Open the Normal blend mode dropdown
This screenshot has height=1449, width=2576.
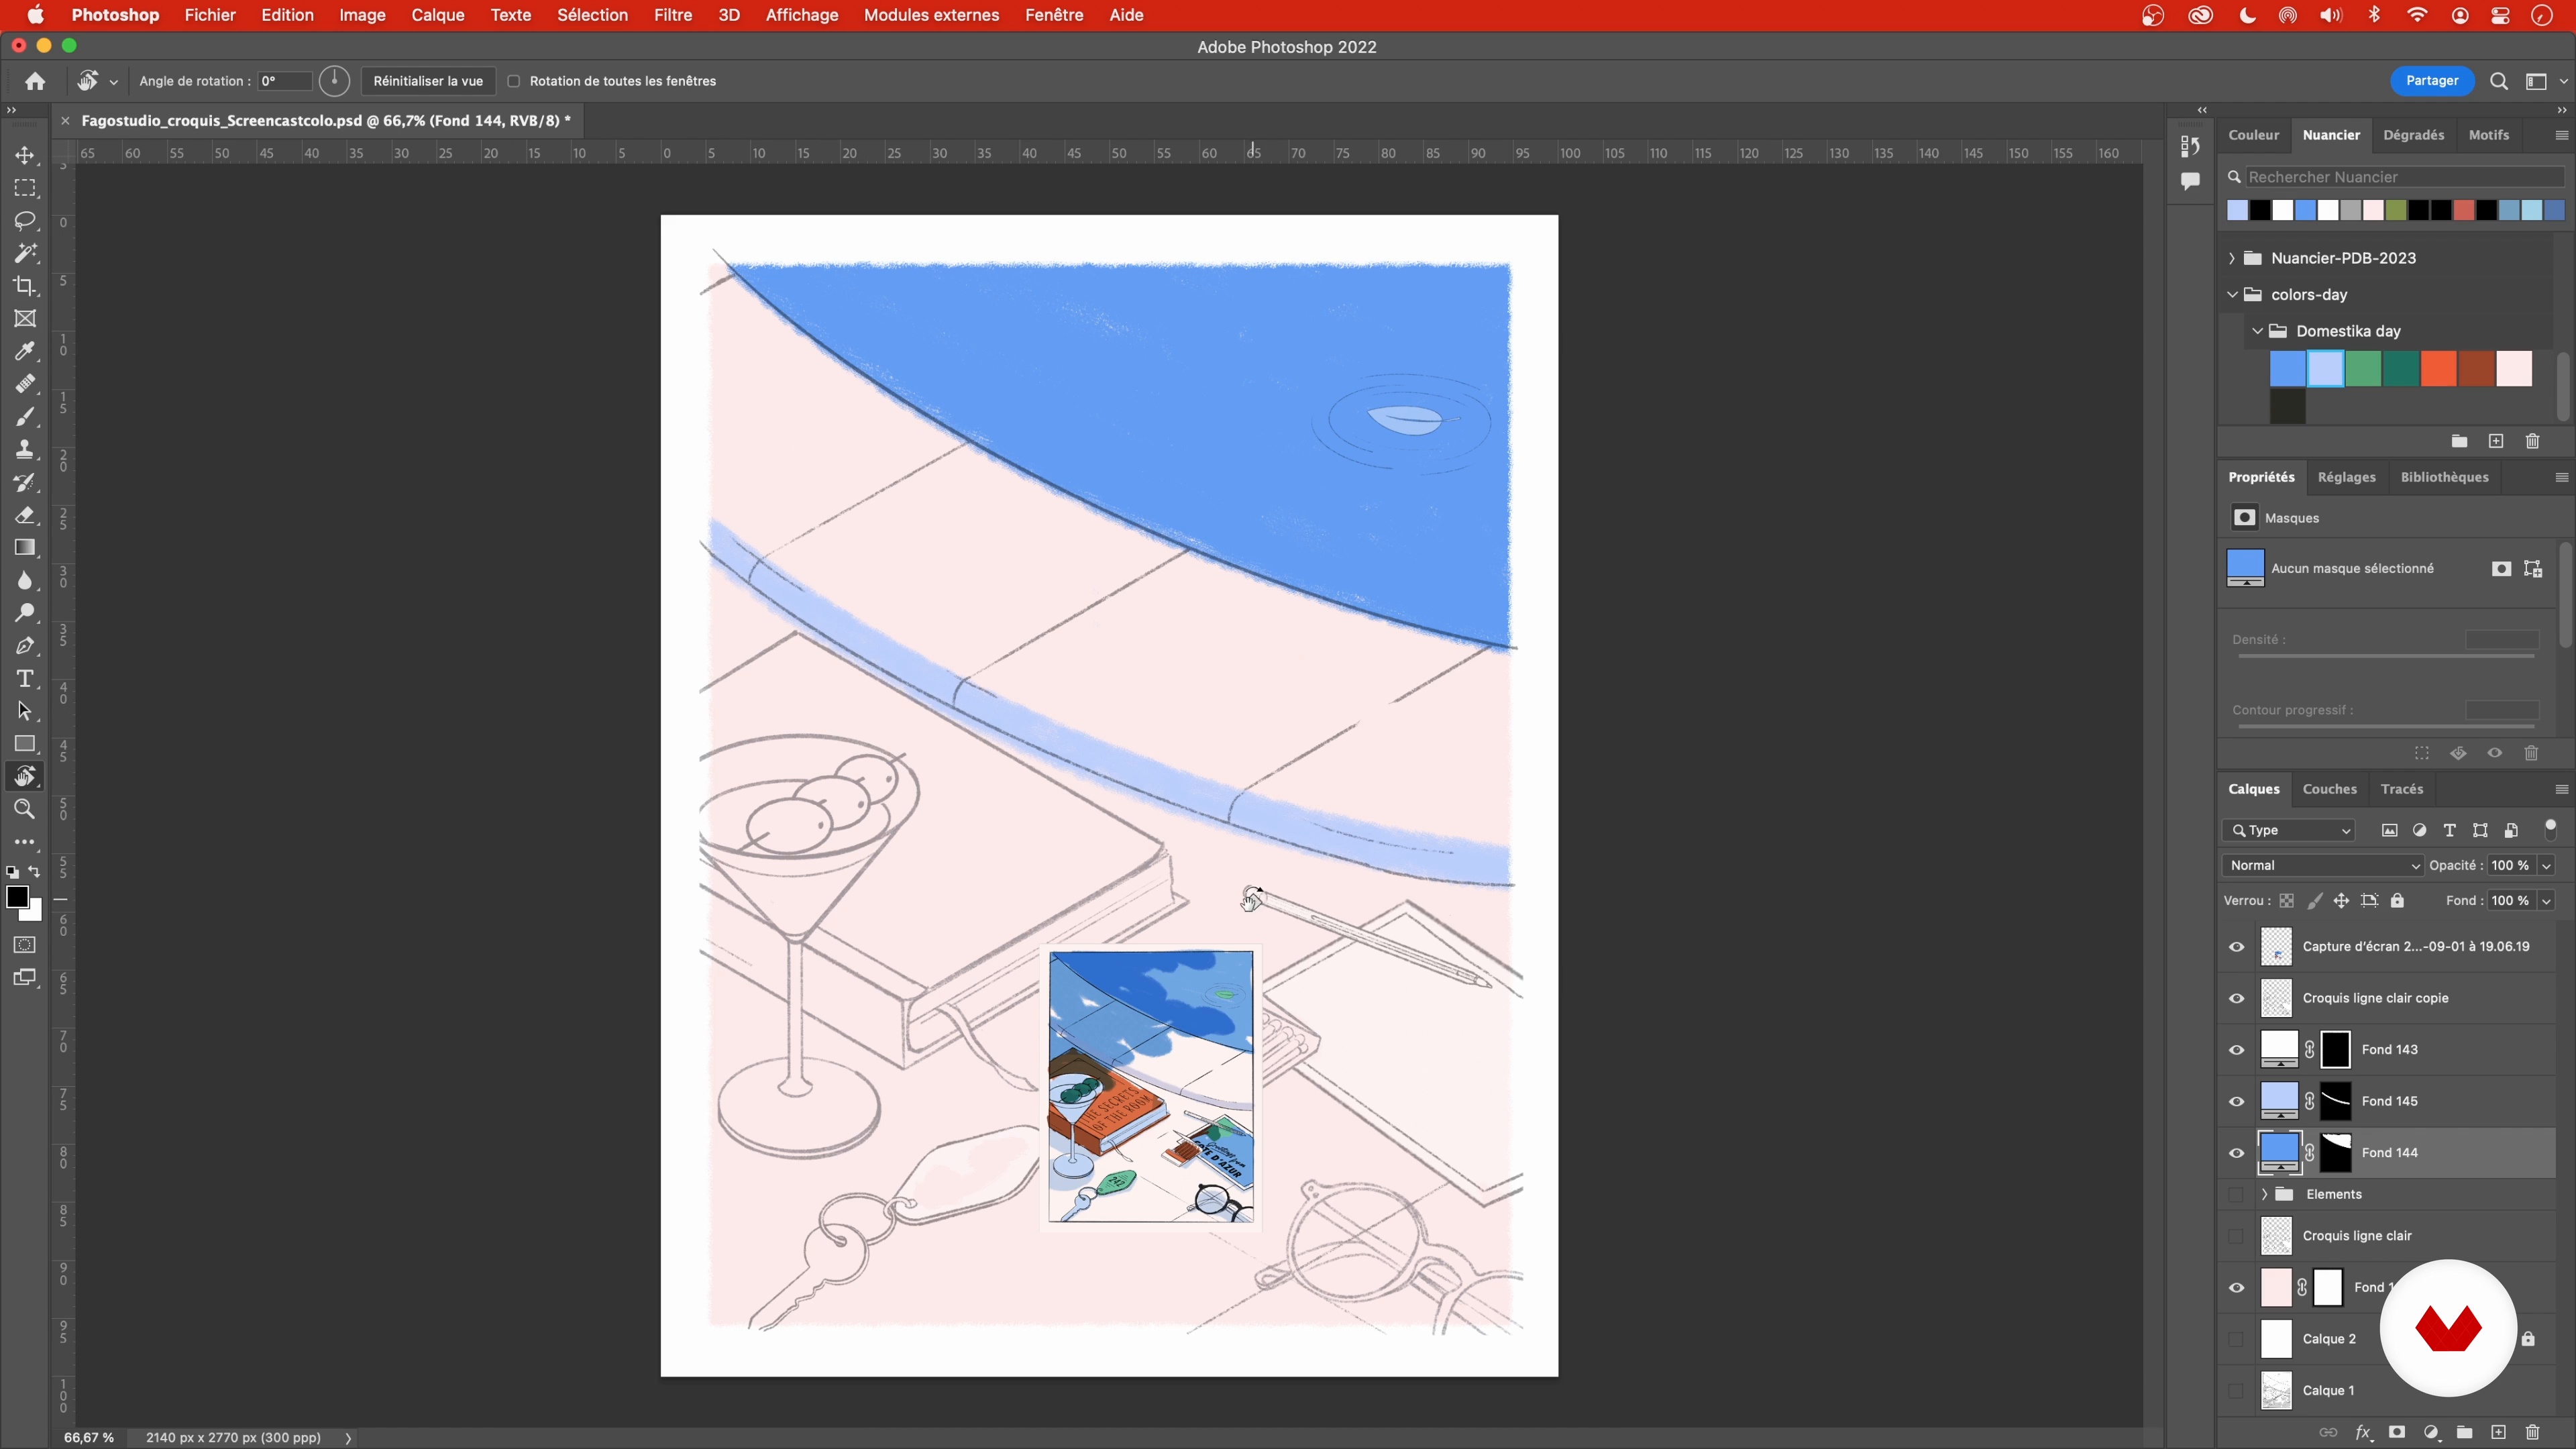(2323, 865)
